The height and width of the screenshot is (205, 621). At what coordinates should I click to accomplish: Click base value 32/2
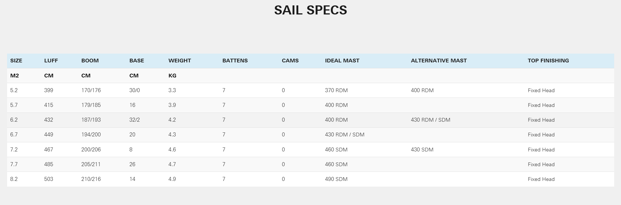135,120
